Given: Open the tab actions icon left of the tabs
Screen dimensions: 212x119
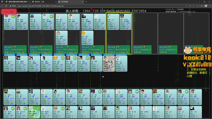Looking at the screenshot, I should 2,2.
